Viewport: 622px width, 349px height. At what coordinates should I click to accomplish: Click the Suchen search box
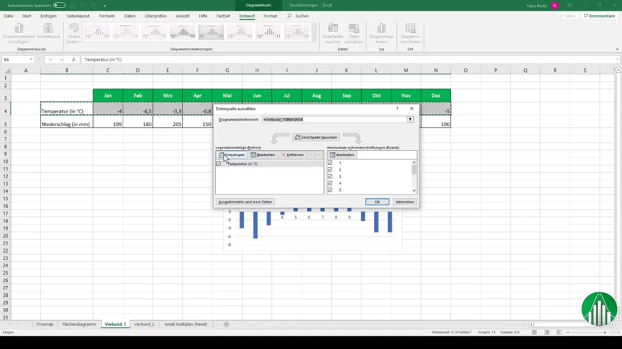(298, 16)
